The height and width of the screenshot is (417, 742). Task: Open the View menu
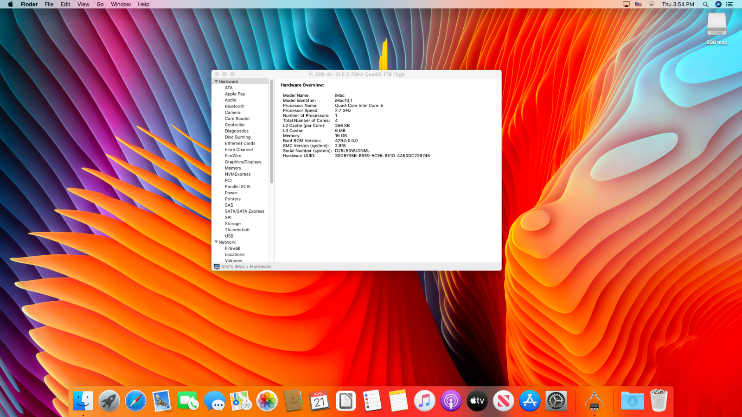83,4
